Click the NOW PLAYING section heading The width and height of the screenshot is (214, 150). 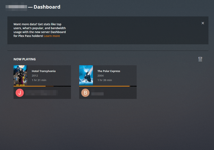pos(25,59)
